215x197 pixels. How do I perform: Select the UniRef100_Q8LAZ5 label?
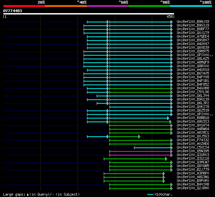193,59
